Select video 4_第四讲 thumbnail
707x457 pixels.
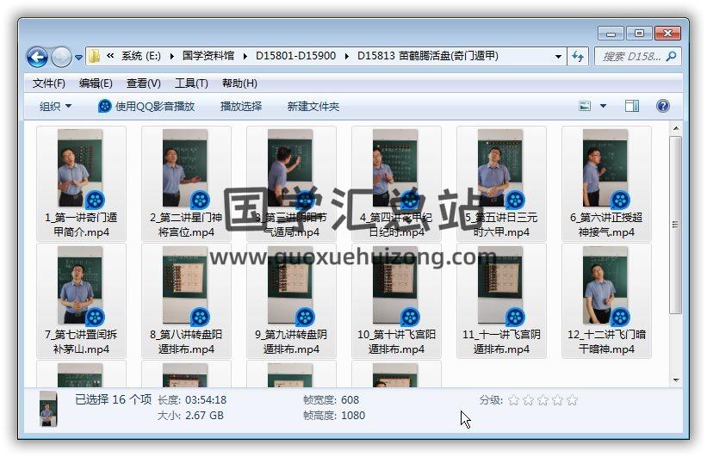click(x=395, y=168)
